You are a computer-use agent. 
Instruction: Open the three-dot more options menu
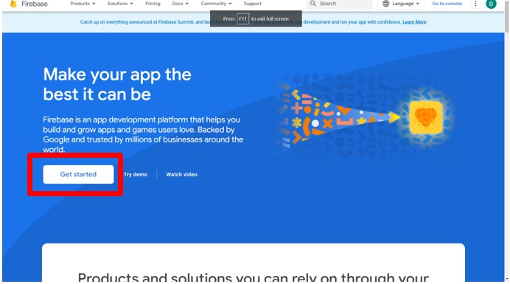(475, 4)
